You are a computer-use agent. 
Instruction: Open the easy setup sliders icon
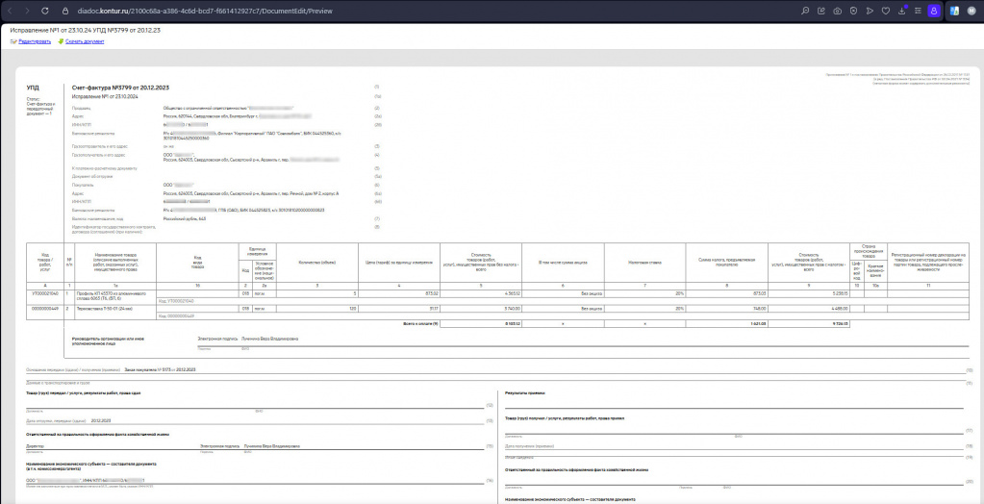tap(918, 11)
